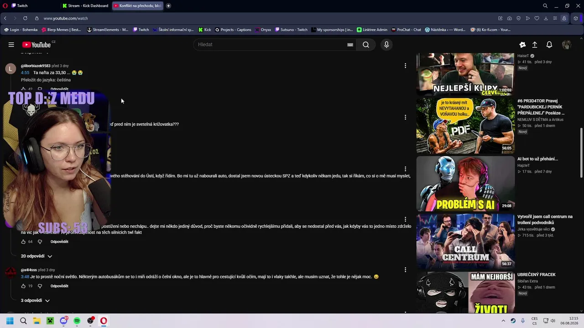584x328 pixels.
Task: Open Opera profile icon in toolbar
Action: [x=564, y=18]
